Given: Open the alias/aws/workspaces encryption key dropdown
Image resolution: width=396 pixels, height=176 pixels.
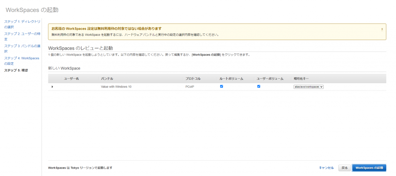Looking at the screenshot, I should (308, 87).
